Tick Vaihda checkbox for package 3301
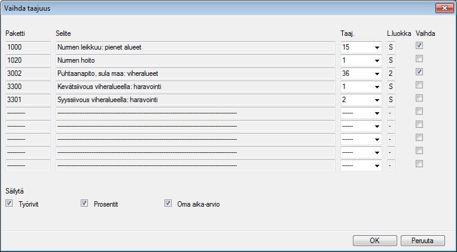 419,98
